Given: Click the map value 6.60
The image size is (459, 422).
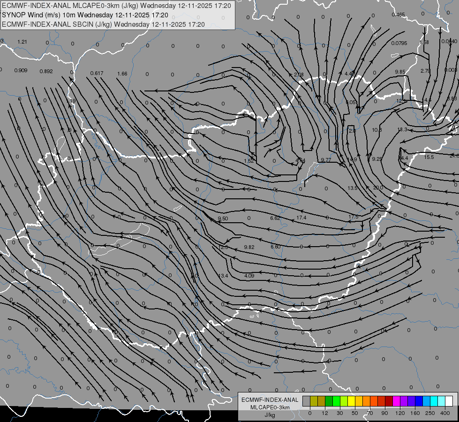Looking at the screenshot, I should point(276,247).
